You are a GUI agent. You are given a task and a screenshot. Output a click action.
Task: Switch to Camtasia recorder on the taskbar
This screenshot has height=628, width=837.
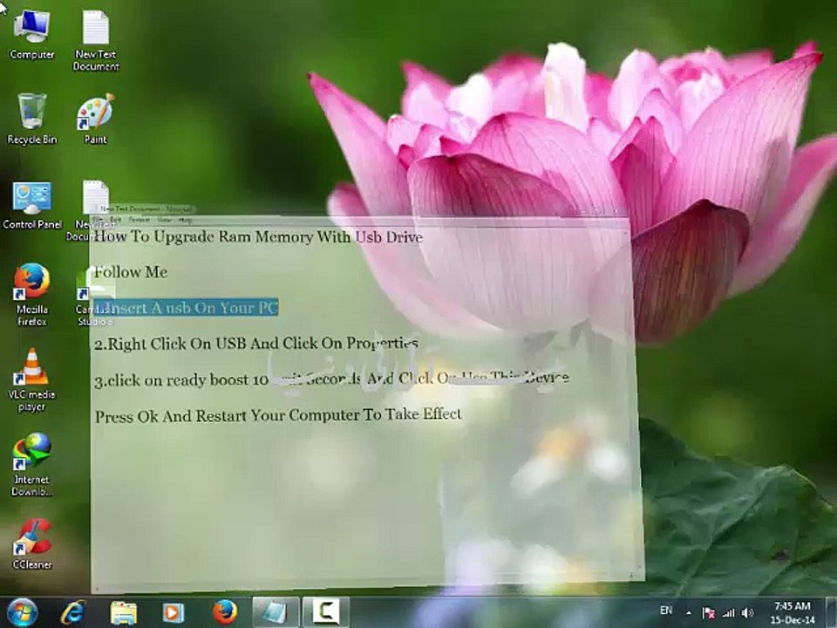pos(325,612)
